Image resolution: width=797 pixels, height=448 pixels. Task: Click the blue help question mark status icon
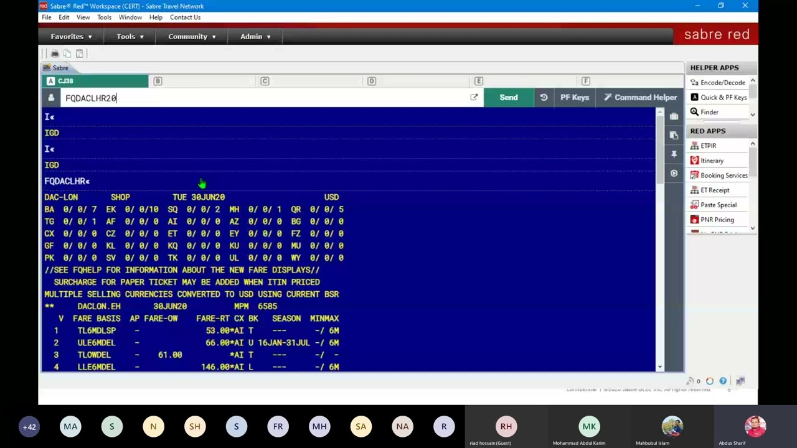coord(723,381)
